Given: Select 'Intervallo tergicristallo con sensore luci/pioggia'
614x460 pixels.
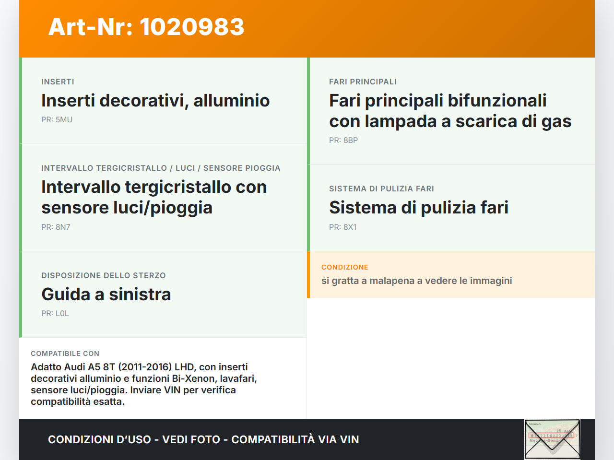Looking at the screenshot, I should pyautogui.click(x=154, y=197).
